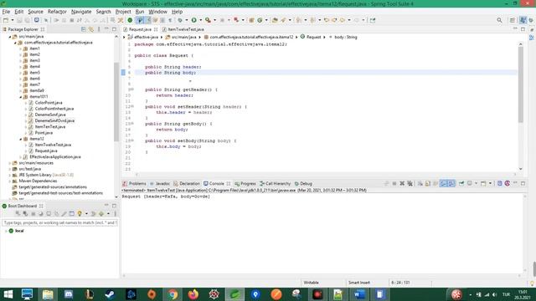Viewport: 536px width, 301px height.
Task: Open Package Explorer view menu icon
Action: click(x=99, y=29)
